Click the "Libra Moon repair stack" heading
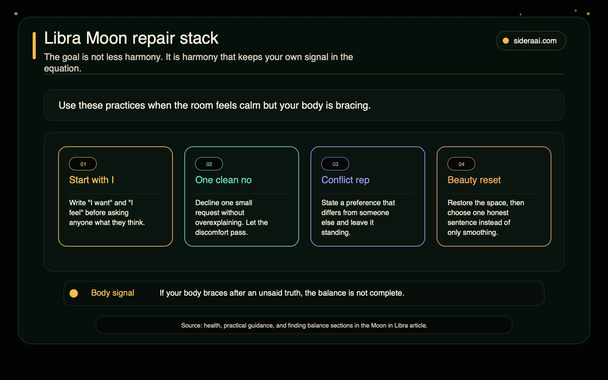Screen dimensions: 608x380 tap(131, 38)
